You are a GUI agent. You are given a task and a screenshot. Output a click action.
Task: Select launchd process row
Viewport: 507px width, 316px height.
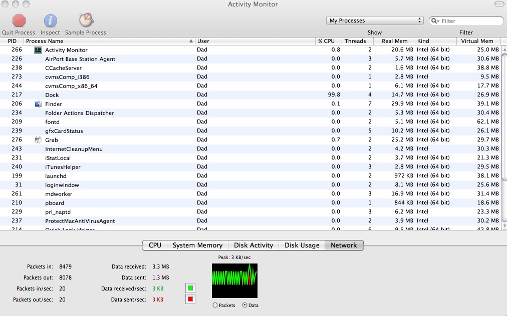[250, 176]
